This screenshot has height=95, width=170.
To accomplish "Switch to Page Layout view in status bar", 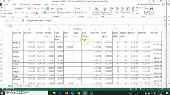I will 136,89.
